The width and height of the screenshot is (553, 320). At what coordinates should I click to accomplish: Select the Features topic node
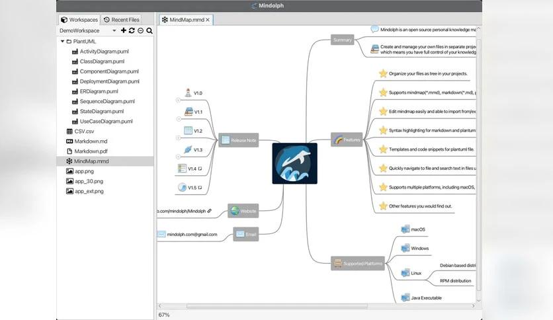(347, 140)
